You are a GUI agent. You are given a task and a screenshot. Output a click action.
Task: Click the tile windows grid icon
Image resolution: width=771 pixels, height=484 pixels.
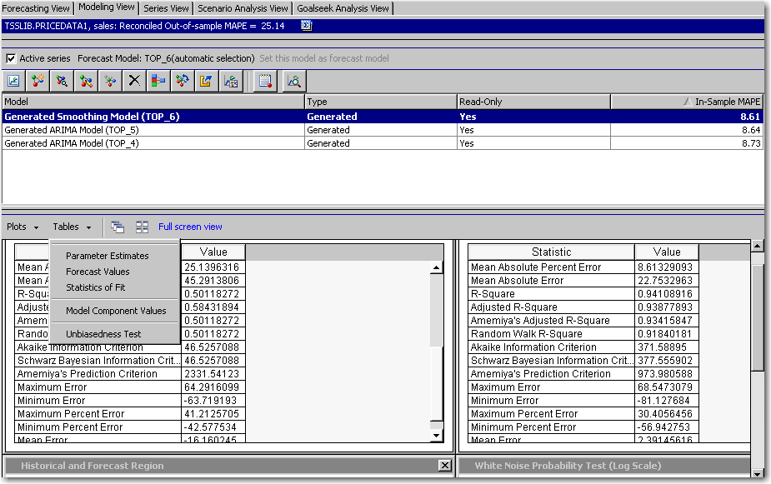coord(142,227)
